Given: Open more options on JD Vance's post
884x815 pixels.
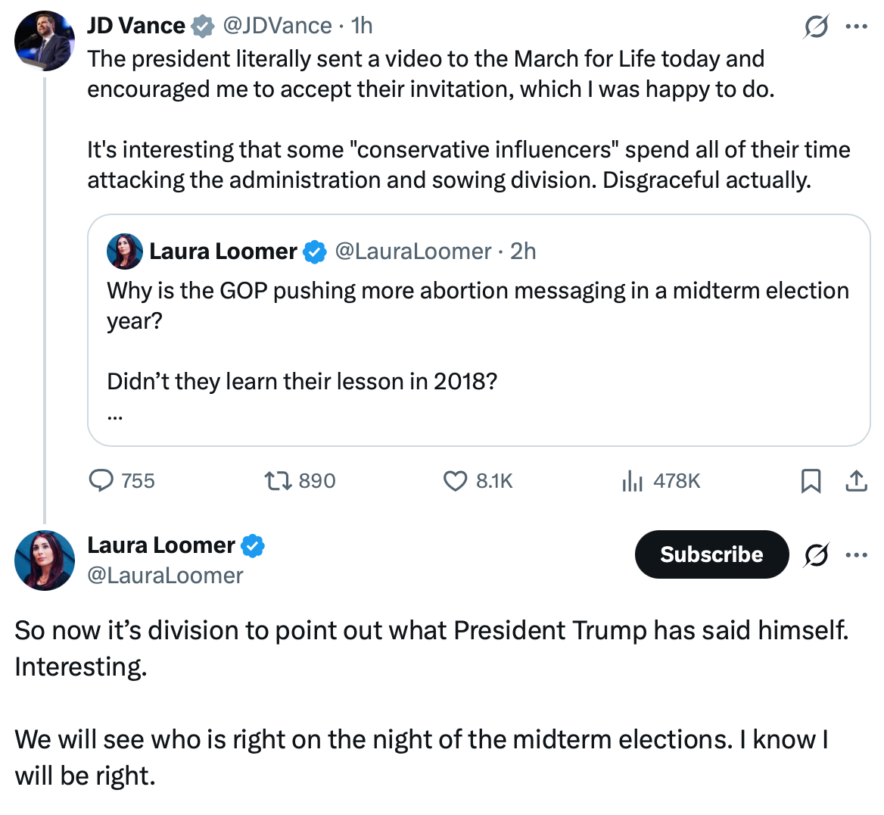Looking at the screenshot, I should pyautogui.click(x=856, y=26).
